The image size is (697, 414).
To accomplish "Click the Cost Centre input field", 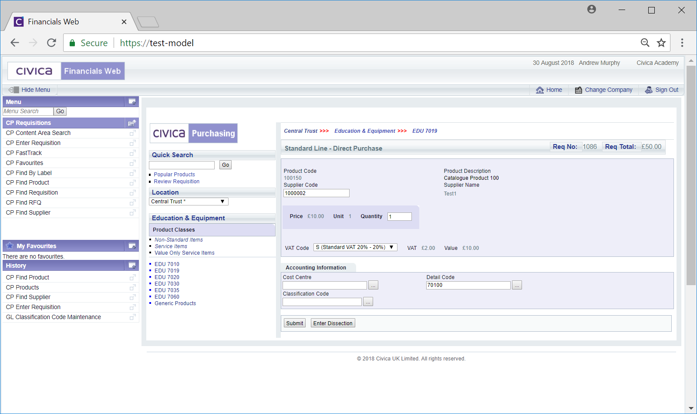I will 325,285.
